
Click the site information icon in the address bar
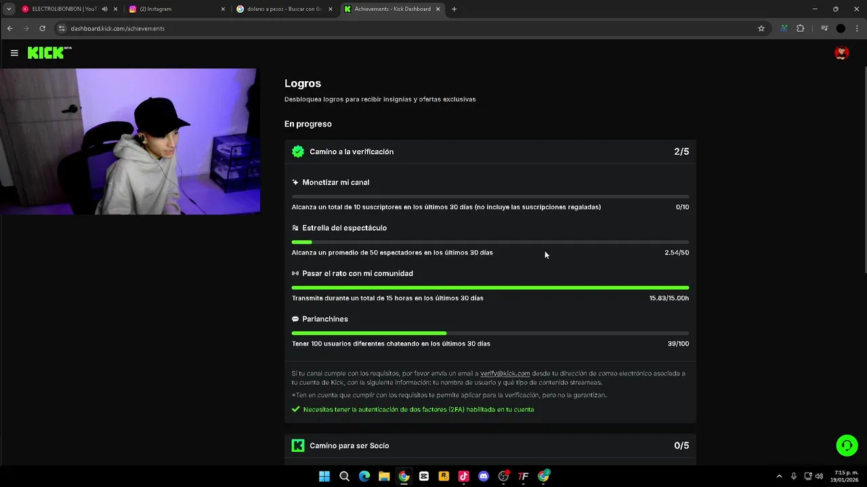click(62, 28)
